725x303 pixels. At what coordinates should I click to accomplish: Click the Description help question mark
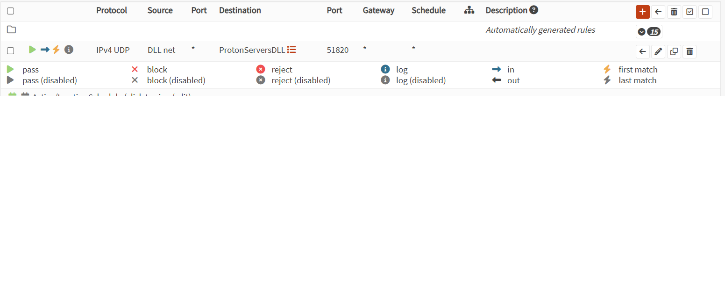pos(533,10)
